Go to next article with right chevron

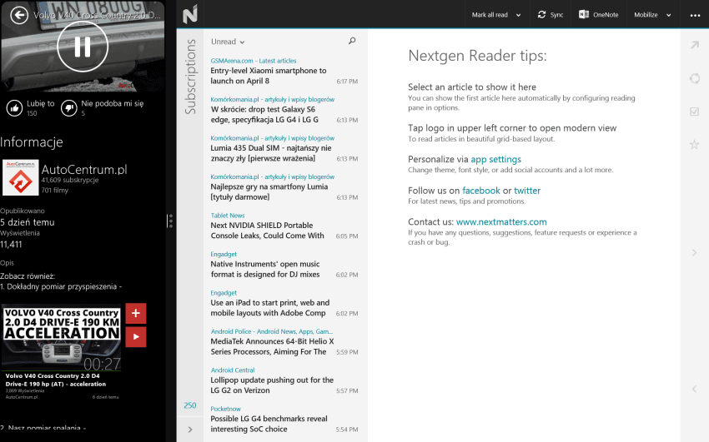point(695,253)
